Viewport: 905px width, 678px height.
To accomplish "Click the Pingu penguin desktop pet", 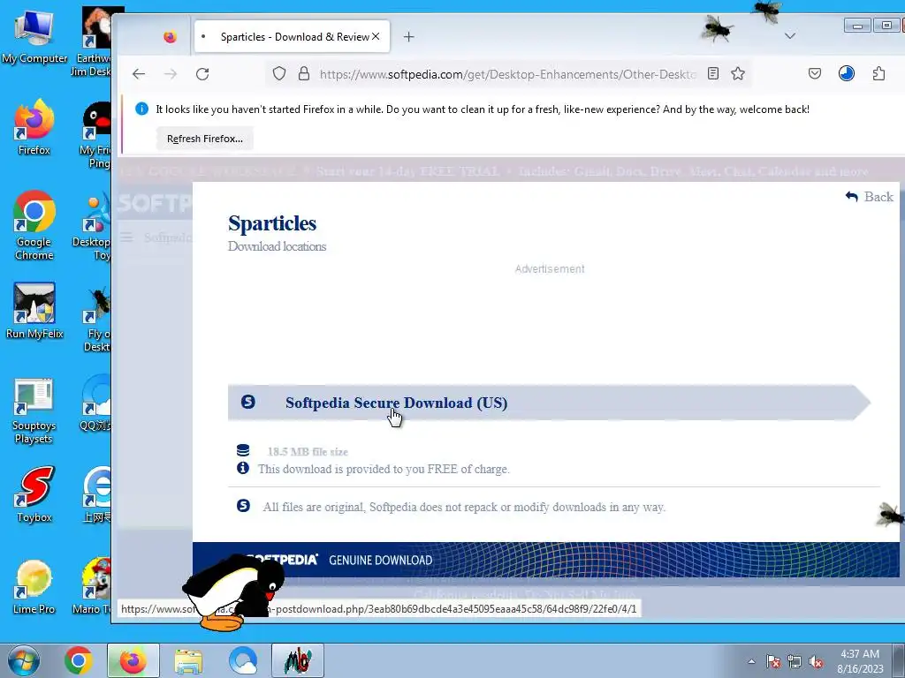I will (x=233, y=594).
